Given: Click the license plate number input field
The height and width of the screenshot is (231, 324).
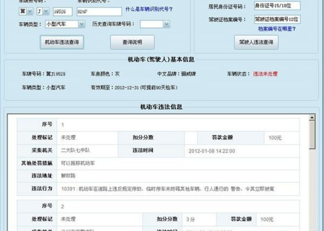Looking at the screenshot, I should pos(62,12).
